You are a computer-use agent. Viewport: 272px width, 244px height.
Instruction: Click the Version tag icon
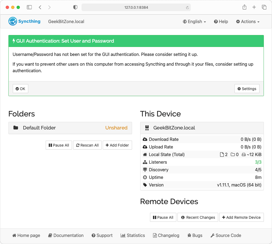click(145, 185)
